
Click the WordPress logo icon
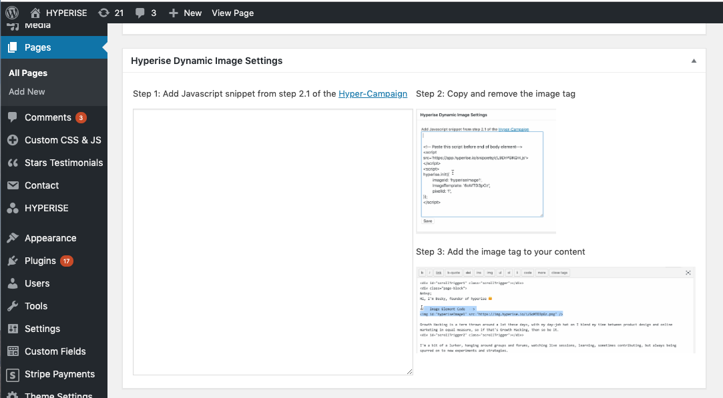[12, 12]
